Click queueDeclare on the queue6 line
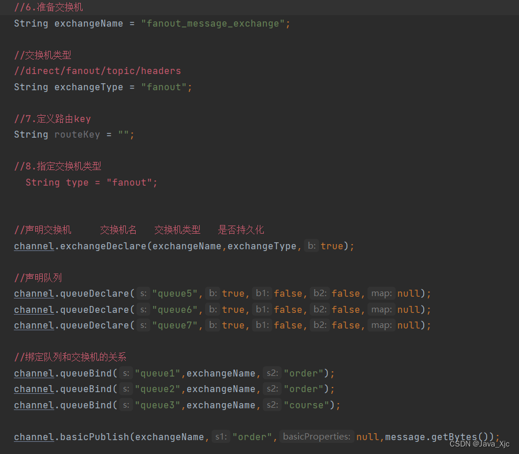This screenshot has height=454, width=519. pos(94,310)
